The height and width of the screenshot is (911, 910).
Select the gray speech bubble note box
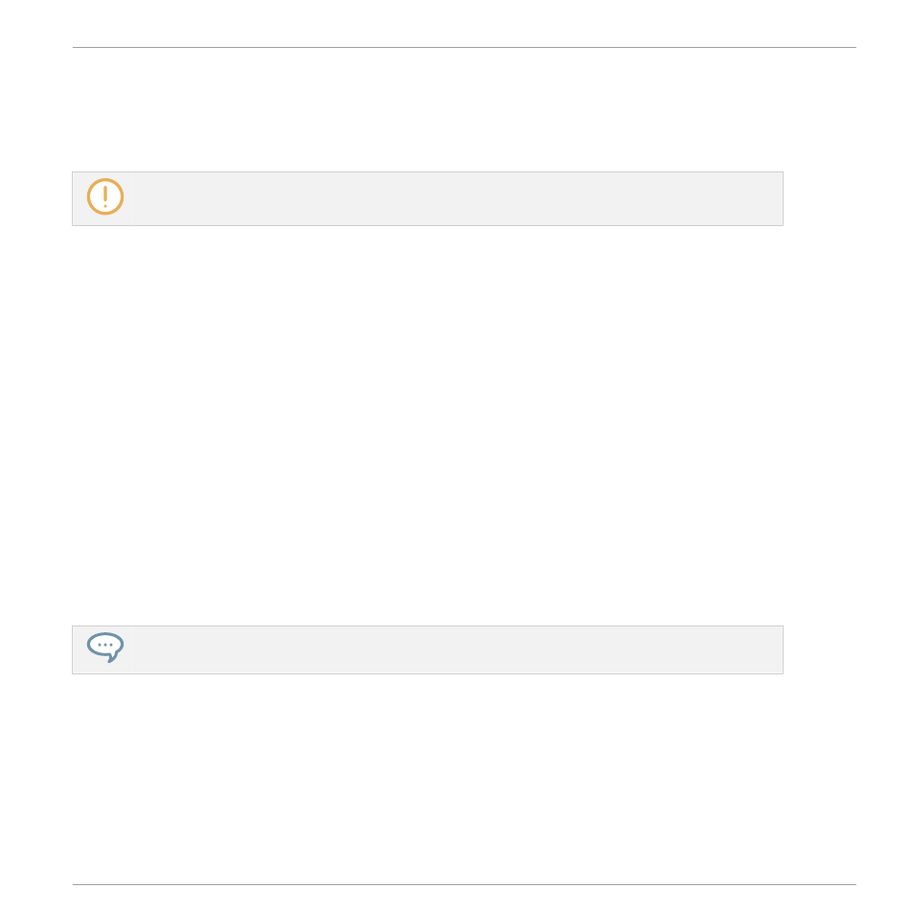(x=427, y=649)
